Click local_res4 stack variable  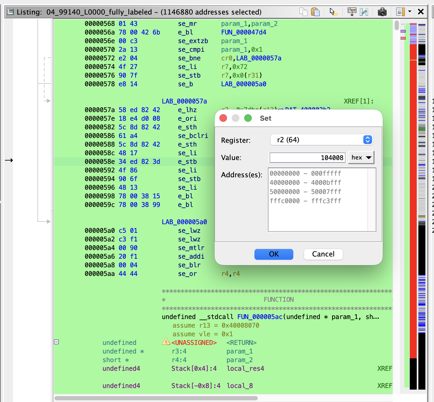pos(246,369)
